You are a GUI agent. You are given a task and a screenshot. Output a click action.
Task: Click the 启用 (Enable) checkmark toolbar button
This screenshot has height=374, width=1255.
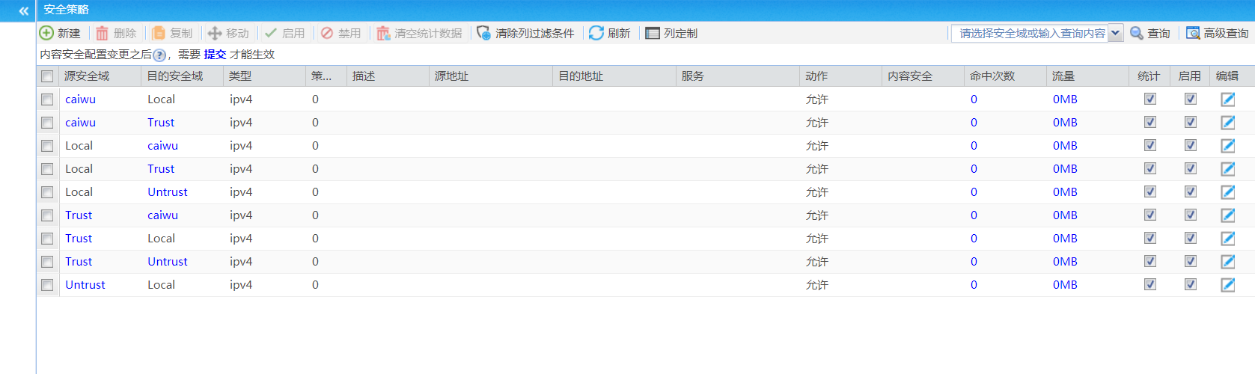284,33
